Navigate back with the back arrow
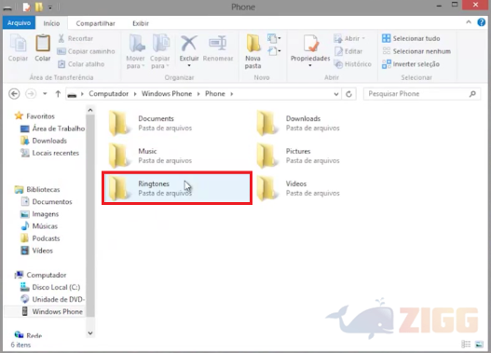Screen dimensions: 491x353 [14, 93]
